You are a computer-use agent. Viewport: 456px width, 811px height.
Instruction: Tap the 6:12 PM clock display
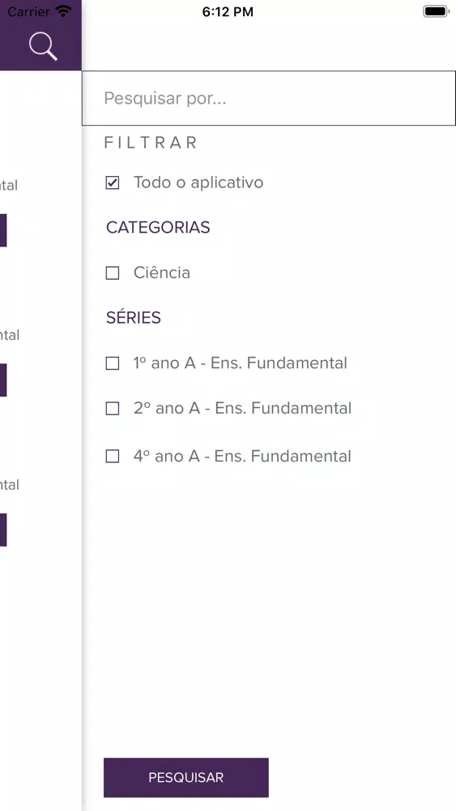228,12
